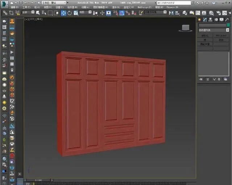This screenshot has width=232, height=185.
Task: Open the Modifier List dropdown (修改器列表)
Action: point(214,30)
